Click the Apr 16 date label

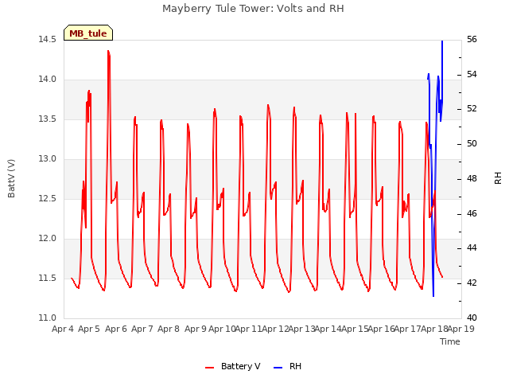coord(382,329)
